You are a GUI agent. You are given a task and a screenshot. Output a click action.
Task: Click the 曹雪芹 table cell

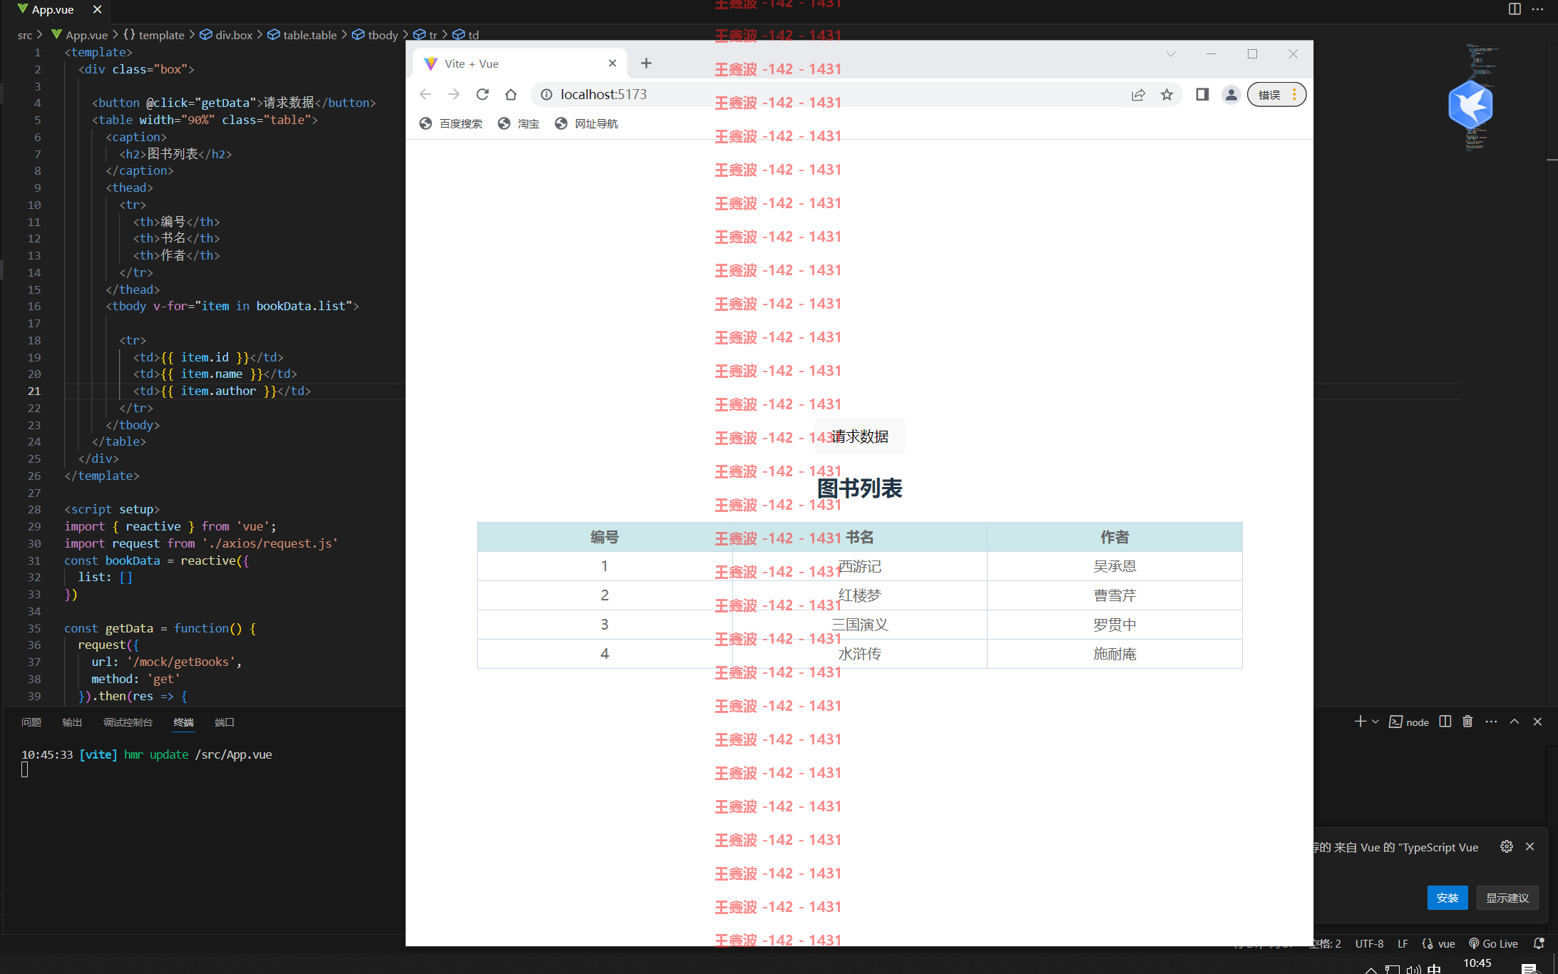pyautogui.click(x=1114, y=595)
